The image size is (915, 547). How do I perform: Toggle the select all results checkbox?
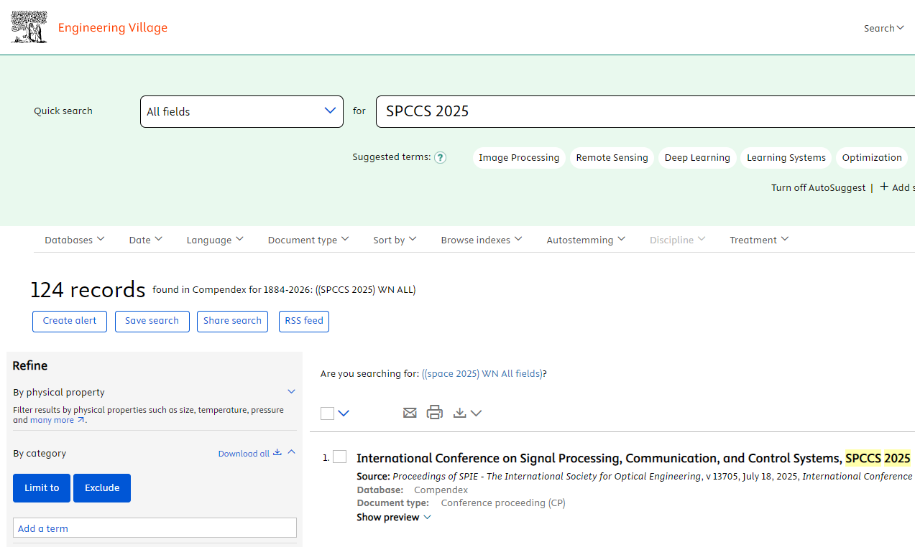pyautogui.click(x=328, y=413)
